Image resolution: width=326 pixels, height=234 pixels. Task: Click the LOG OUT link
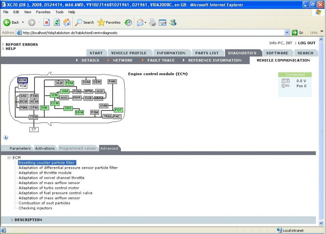click(x=307, y=43)
